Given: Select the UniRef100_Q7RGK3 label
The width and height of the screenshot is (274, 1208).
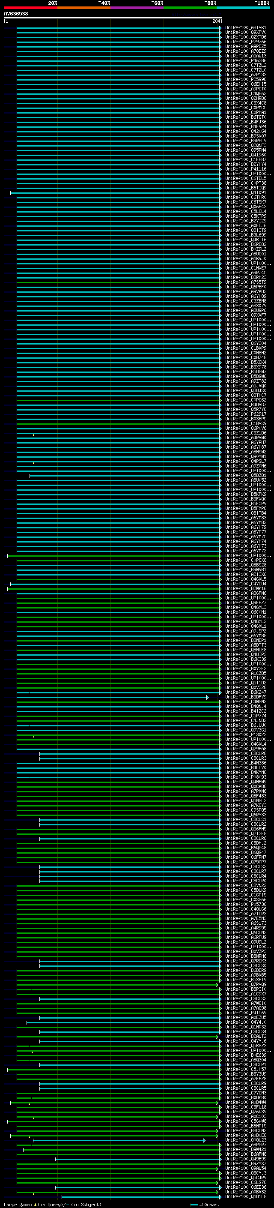Looking at the screenshot, I should click(245, 961).
